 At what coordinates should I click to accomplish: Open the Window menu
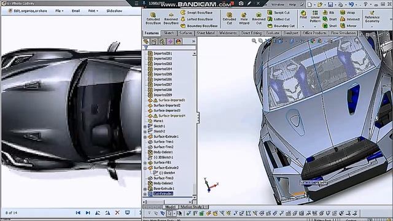278,4
